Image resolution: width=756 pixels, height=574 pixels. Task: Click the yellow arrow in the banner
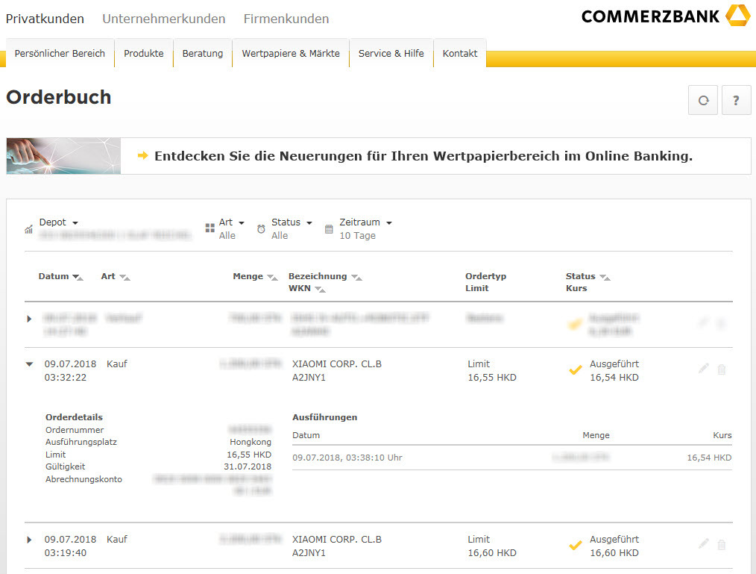tap(142, 155)
